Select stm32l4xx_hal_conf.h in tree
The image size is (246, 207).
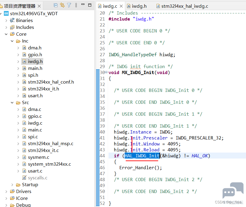[51, 82]
